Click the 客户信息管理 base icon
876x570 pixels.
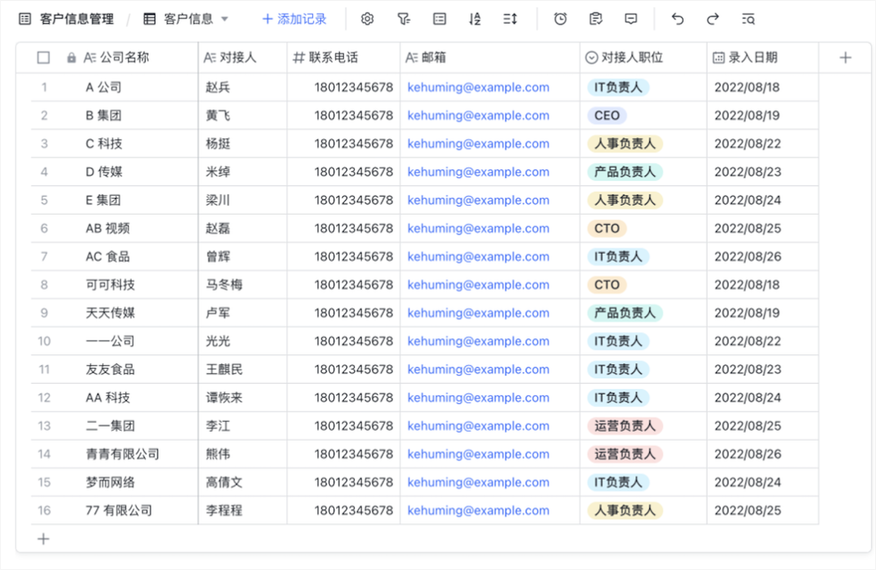(x=25, y=19)
